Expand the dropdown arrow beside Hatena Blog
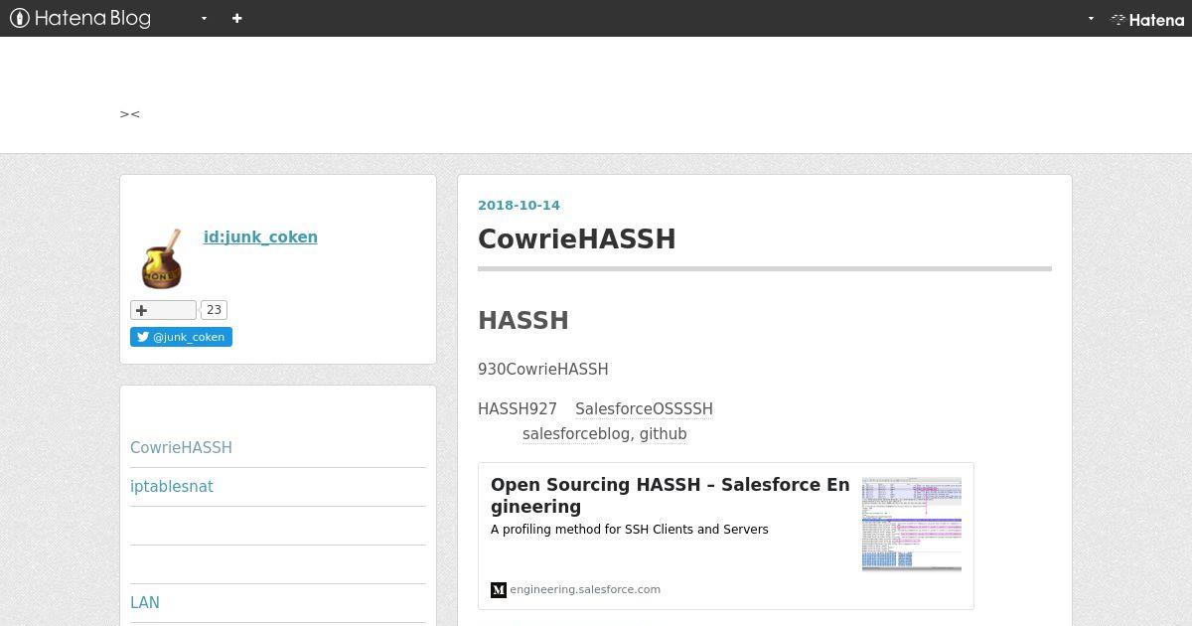 pyautogui.click(x=204, y=19)
